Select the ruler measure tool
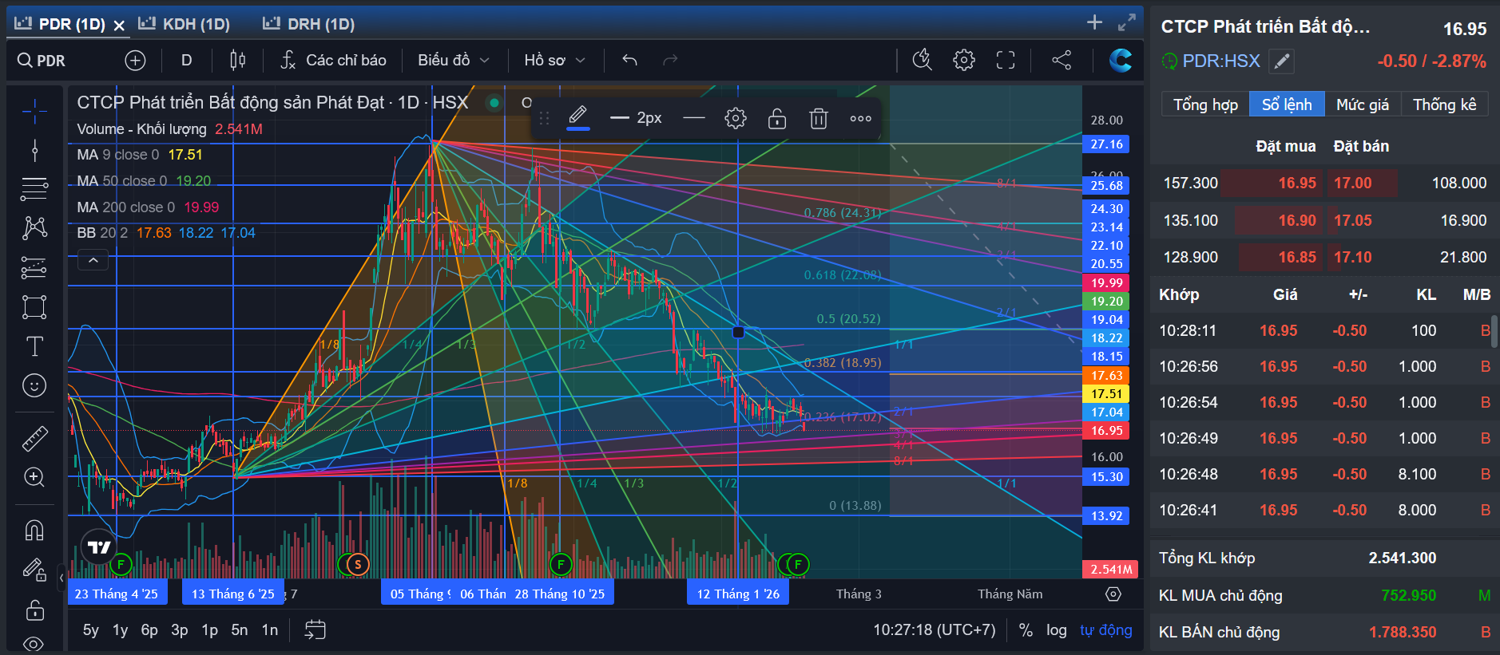Viewport: 1500px width, 655px height. point(34,438)
